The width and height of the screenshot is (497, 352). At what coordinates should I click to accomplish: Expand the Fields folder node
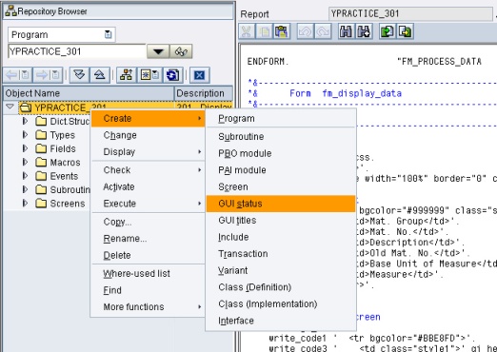tap(25, 148)
